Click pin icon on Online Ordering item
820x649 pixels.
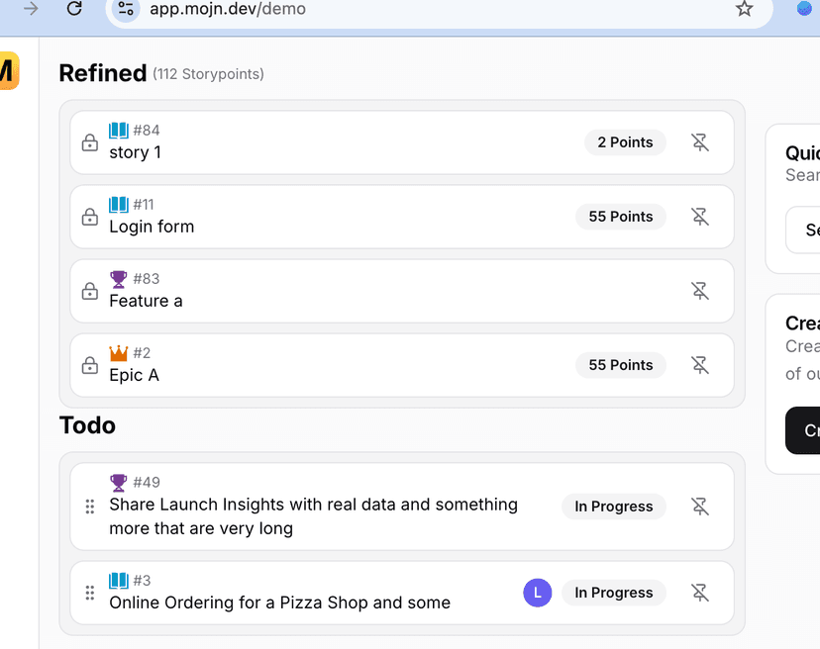[x=700, y=593]
